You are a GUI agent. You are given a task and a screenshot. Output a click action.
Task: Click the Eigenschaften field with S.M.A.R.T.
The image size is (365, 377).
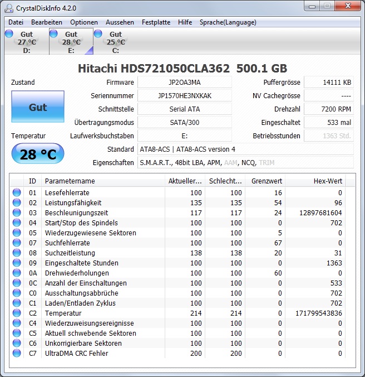click(x=245, y=163)
